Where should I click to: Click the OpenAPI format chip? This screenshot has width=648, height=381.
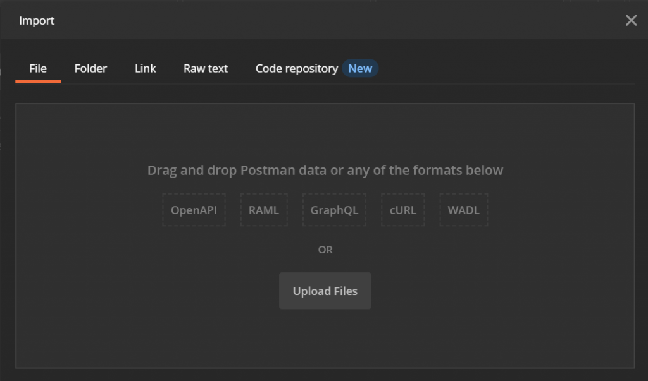194,210
